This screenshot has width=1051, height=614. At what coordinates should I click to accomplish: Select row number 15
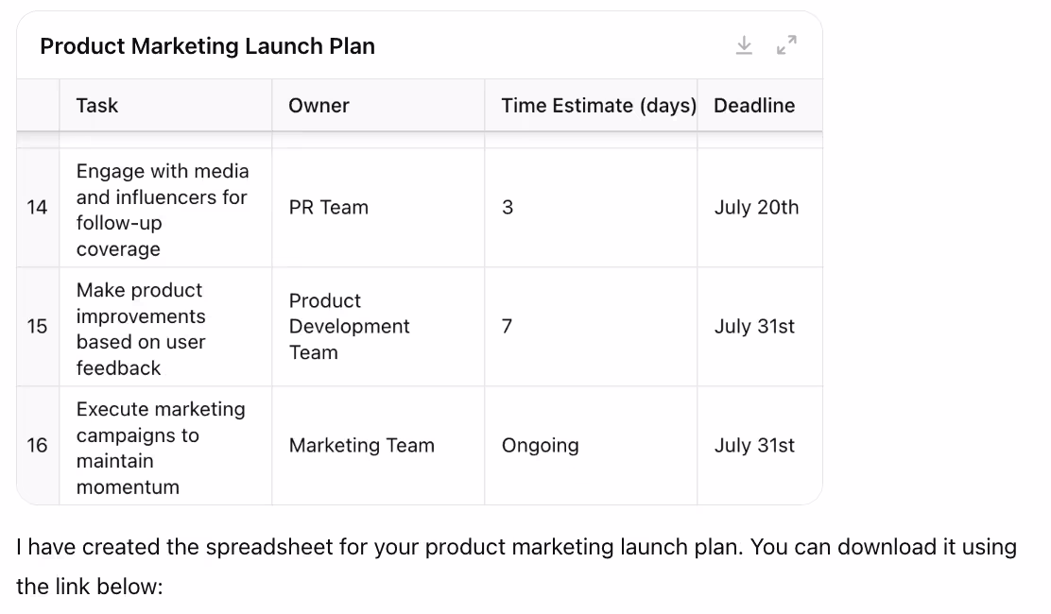(38, 327)
